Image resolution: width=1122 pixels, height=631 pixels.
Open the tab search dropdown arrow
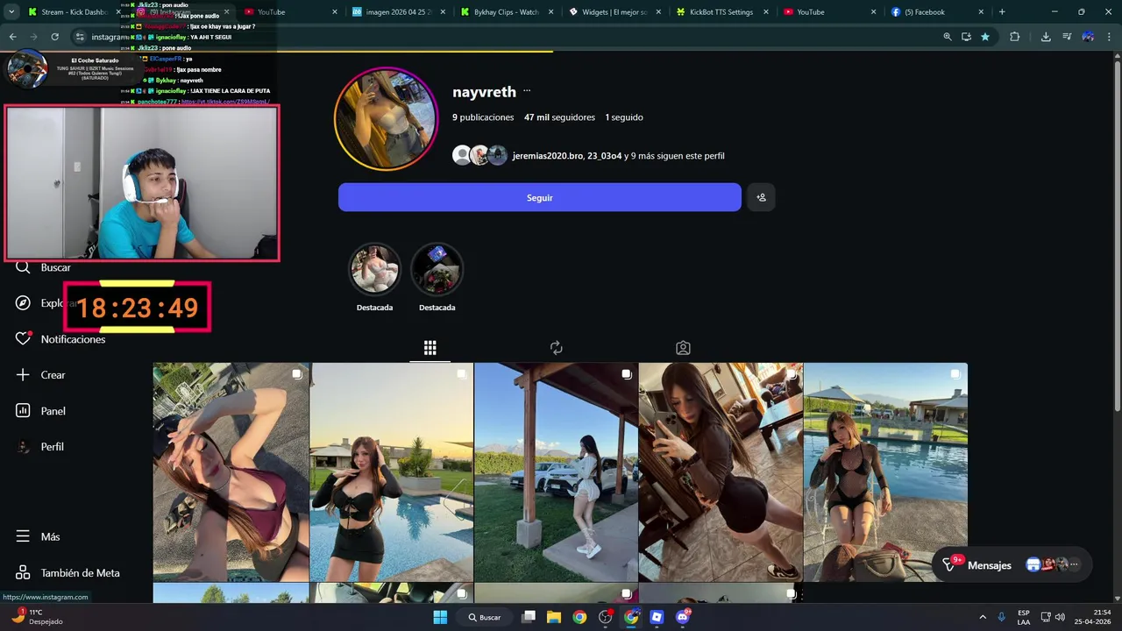[x=12, y=12]
